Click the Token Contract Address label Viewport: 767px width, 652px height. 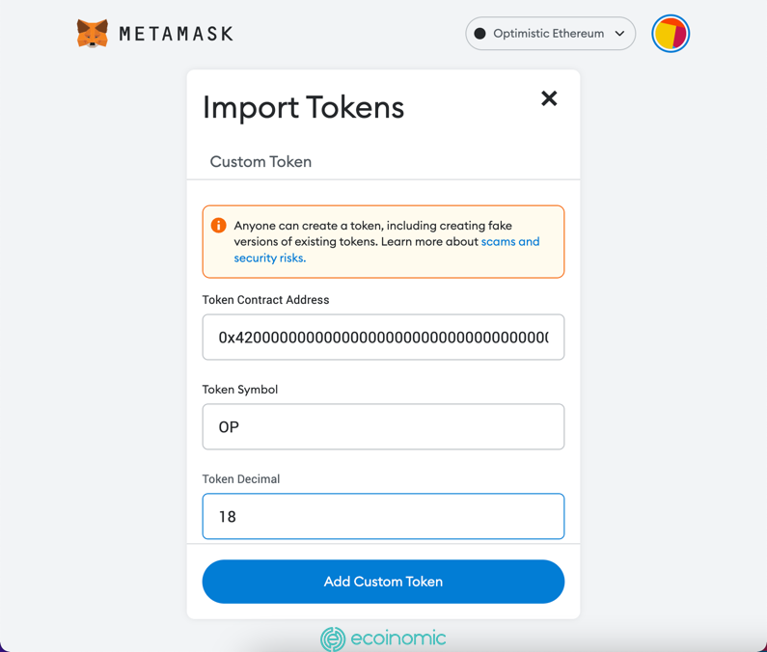coord(265,300)
